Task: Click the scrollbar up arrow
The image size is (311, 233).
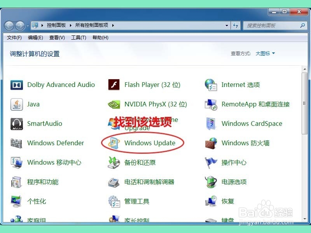Action: tap(305, 70)
